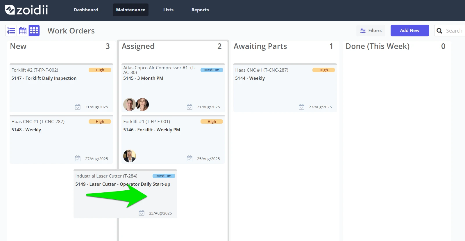Image resolution: width=465 pixels, height=241 pixels.
Task: Open work order 5146 - Forklift - Weekly PM
Action: pos(152,130)
